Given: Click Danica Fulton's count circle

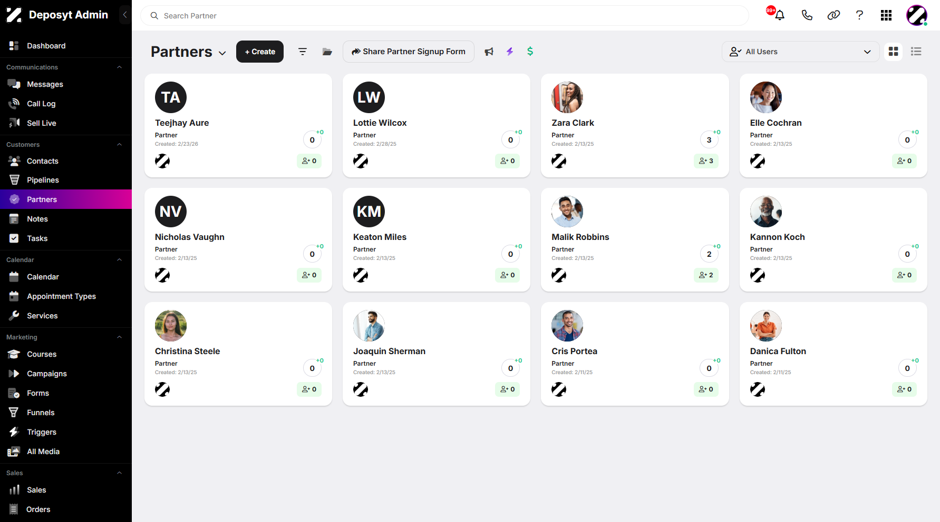Looking at the screenshot, I should click(x=907, y=368).
